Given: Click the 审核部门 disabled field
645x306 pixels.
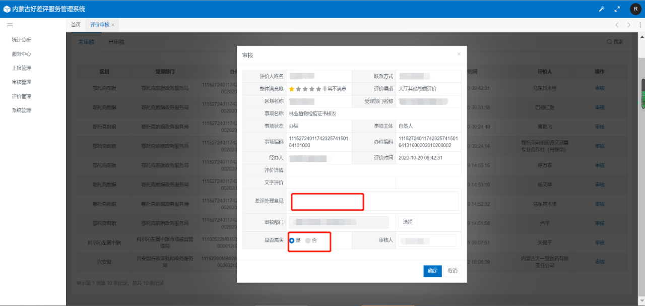Looking at the screenshot, I should coord(339,222).
